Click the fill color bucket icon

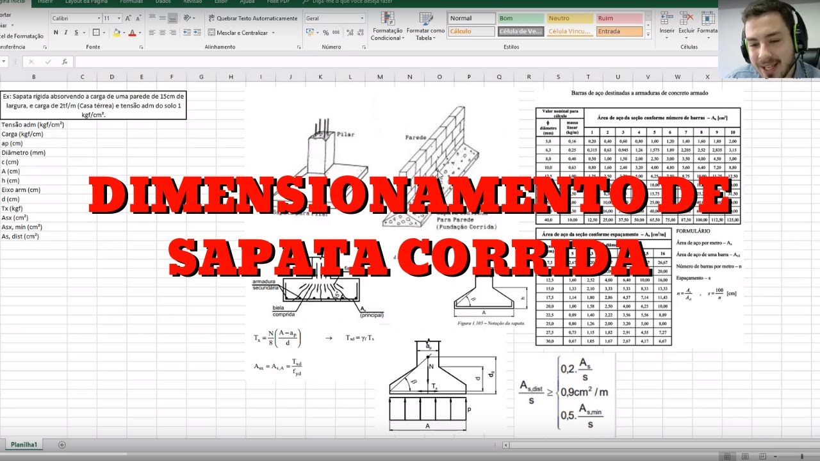pyautogui.click(x=116, y=33)
